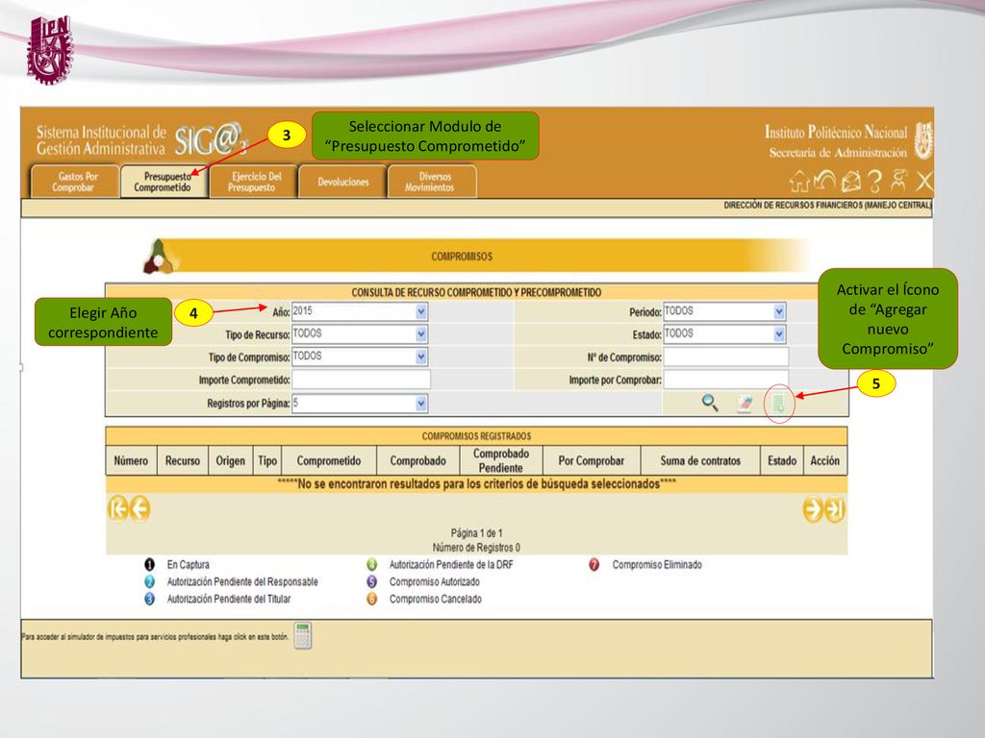This screenshot has height=738, width=985.
Task: Click the Página 1 de 1 text
Action: point(477,533)
